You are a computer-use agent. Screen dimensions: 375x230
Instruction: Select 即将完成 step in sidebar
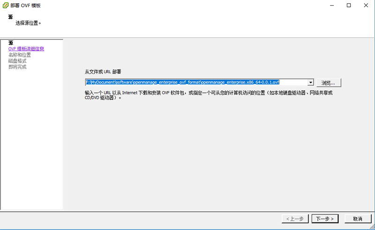17,67
